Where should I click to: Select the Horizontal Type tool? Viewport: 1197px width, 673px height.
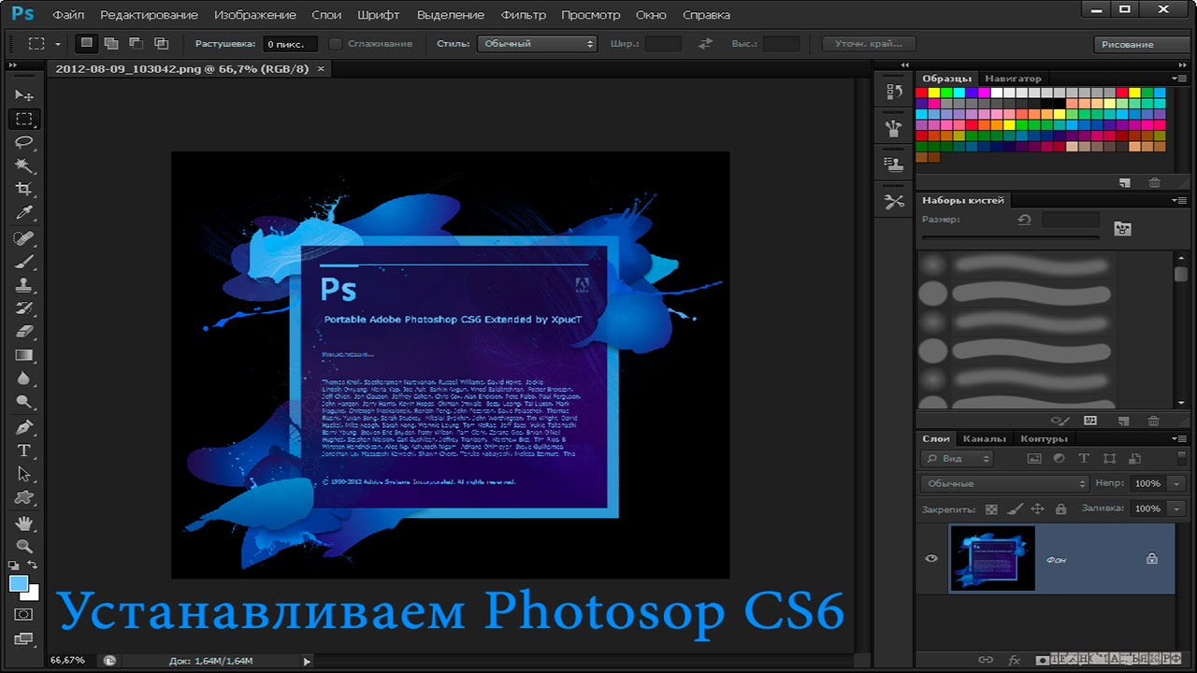24,451
